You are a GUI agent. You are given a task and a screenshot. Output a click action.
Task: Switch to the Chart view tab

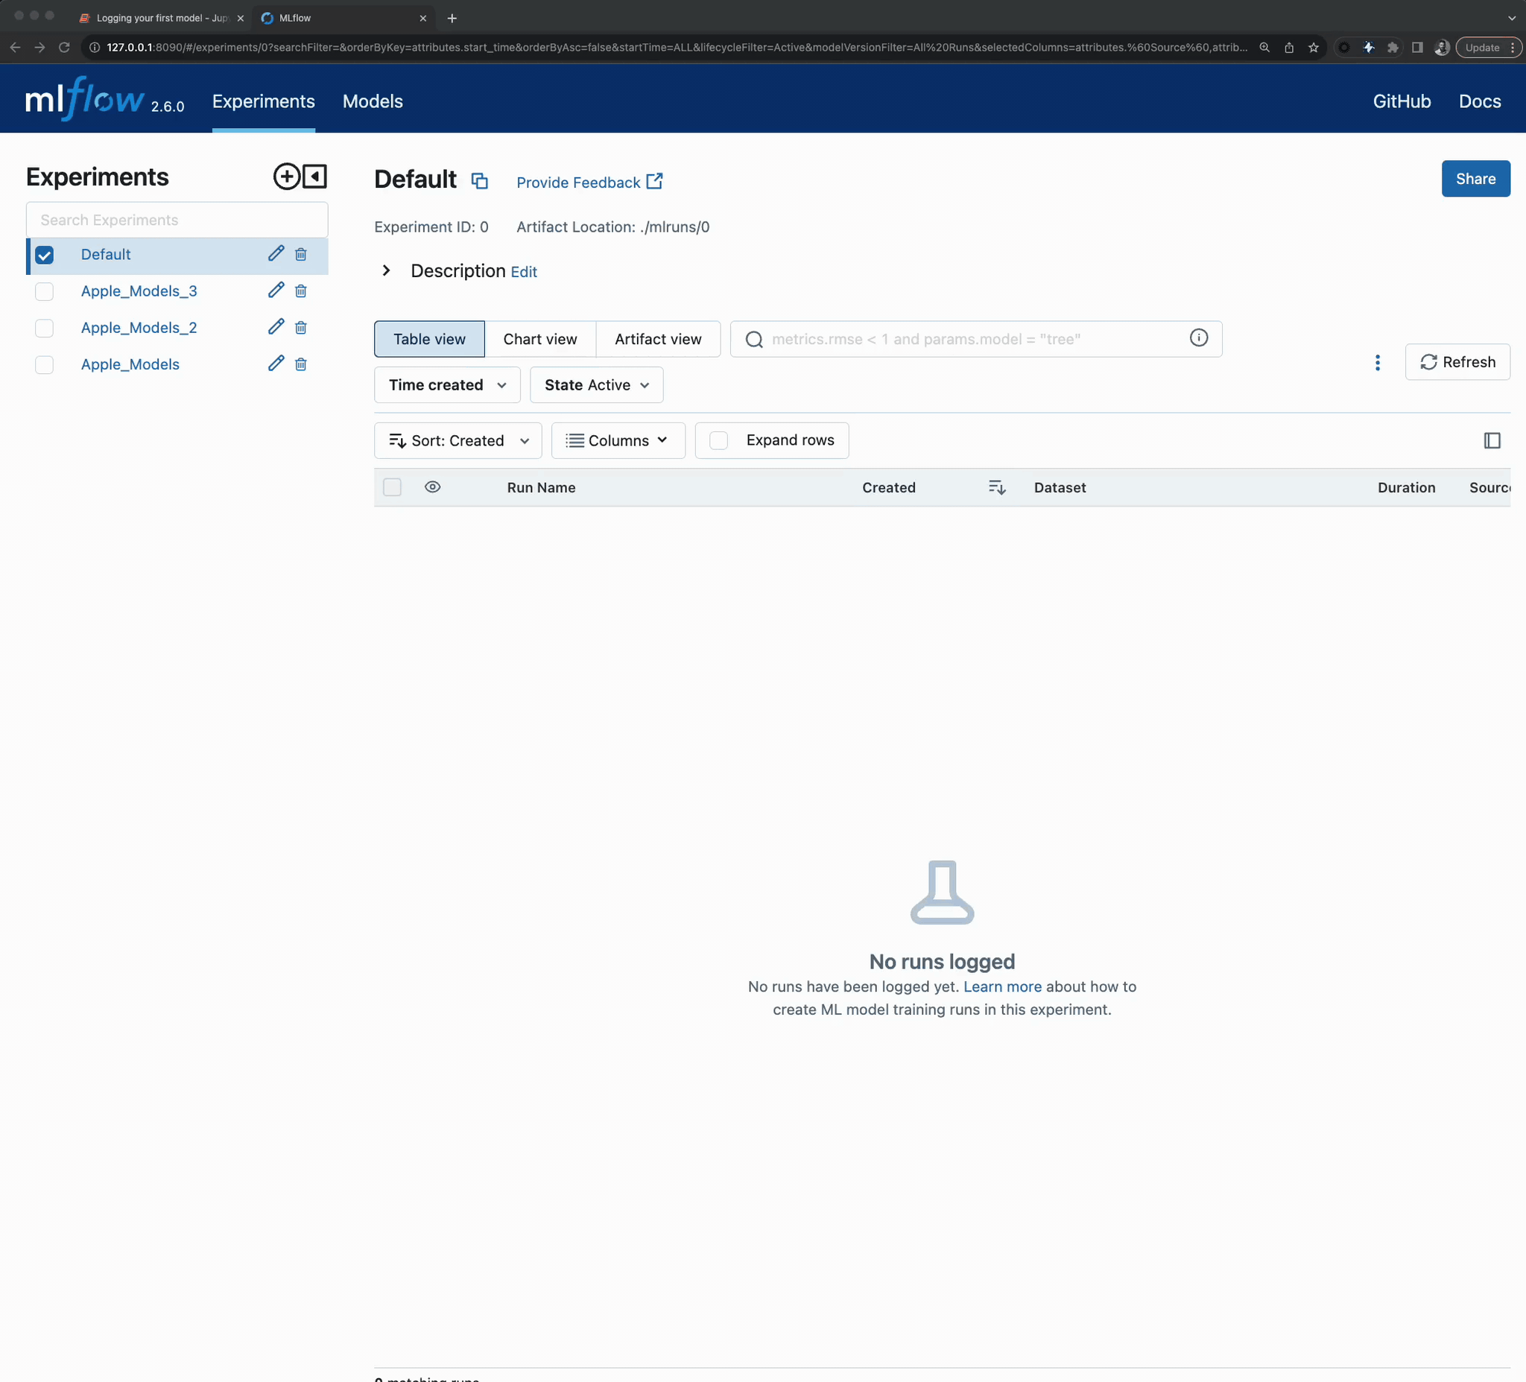point(539,339)
